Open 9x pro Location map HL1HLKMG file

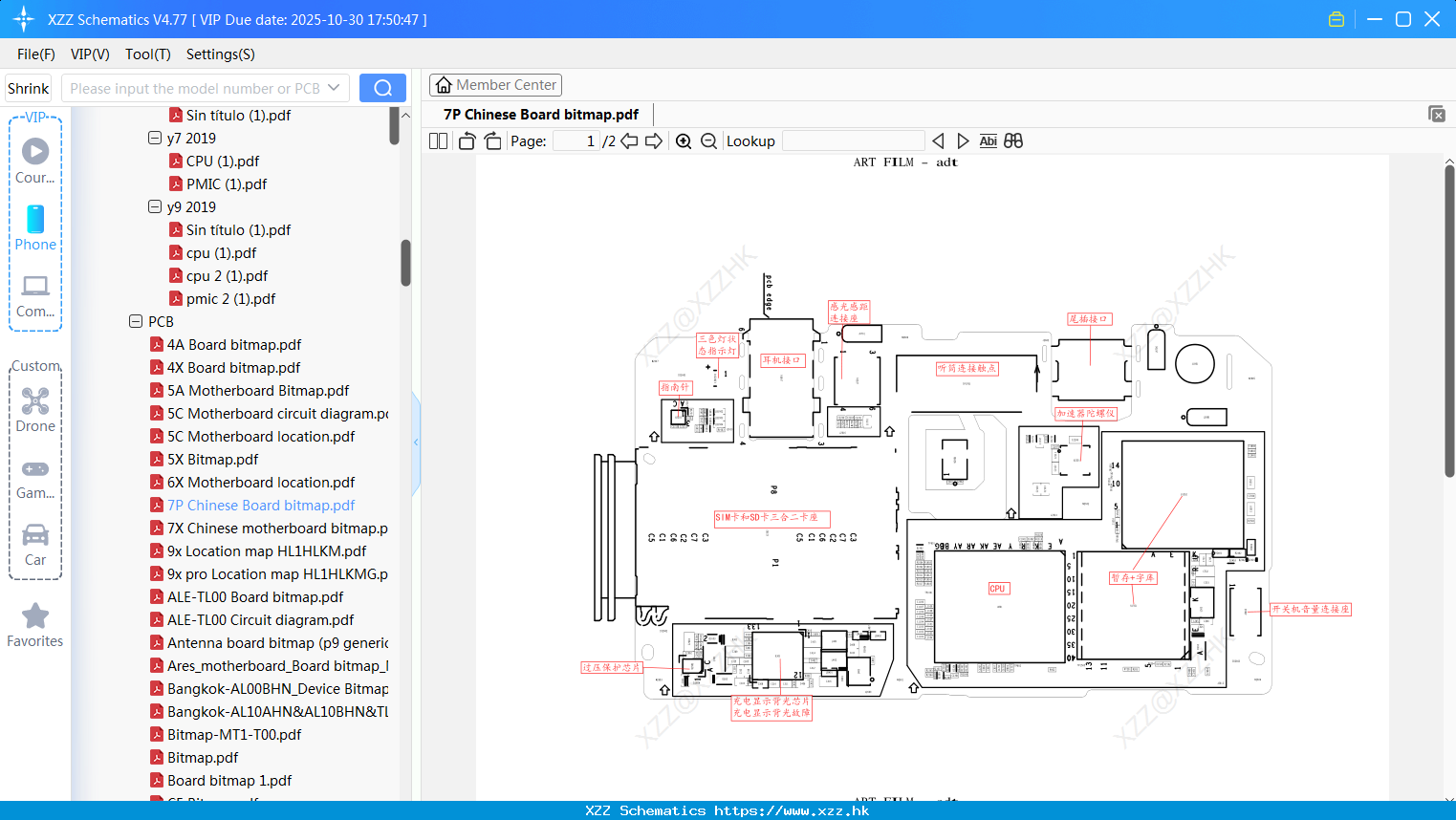point(278,573)
